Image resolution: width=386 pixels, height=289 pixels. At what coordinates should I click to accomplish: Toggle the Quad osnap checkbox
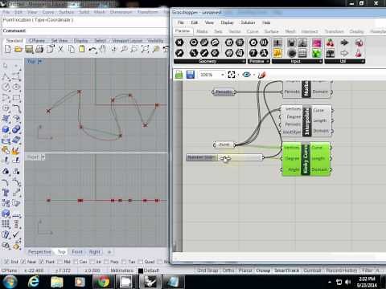pyautogui.click(x=140, y=261)
